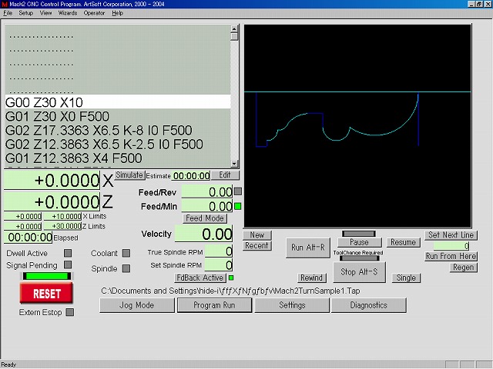Click the loaded file path text
Viewport: 493px width, 369px height.
pyautogui.click(x=230, y=291)
